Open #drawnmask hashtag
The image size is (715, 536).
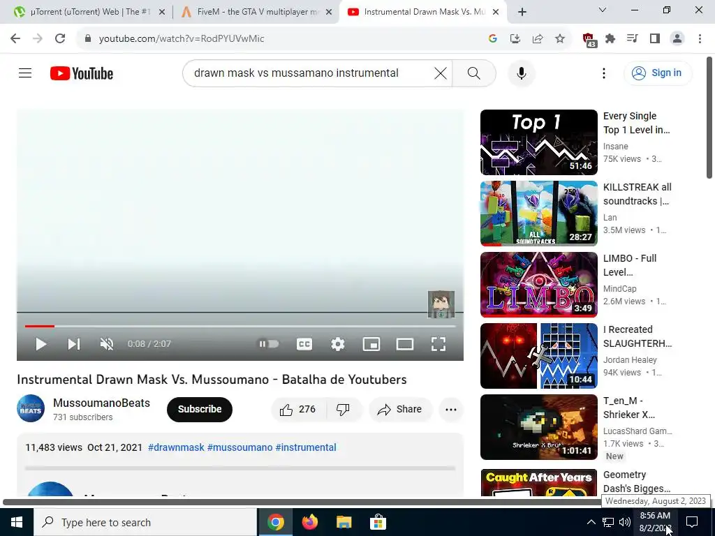(176, 447)
